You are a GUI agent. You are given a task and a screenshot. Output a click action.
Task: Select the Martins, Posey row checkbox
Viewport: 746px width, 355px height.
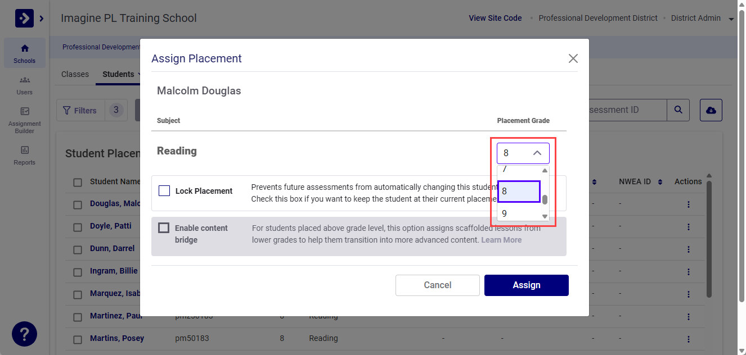(78, 339)
